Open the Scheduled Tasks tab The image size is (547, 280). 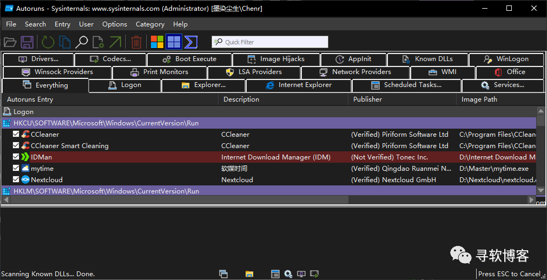406,85
